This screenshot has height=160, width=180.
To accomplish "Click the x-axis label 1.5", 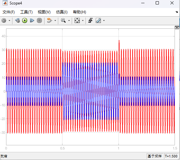I will (175, 148).
